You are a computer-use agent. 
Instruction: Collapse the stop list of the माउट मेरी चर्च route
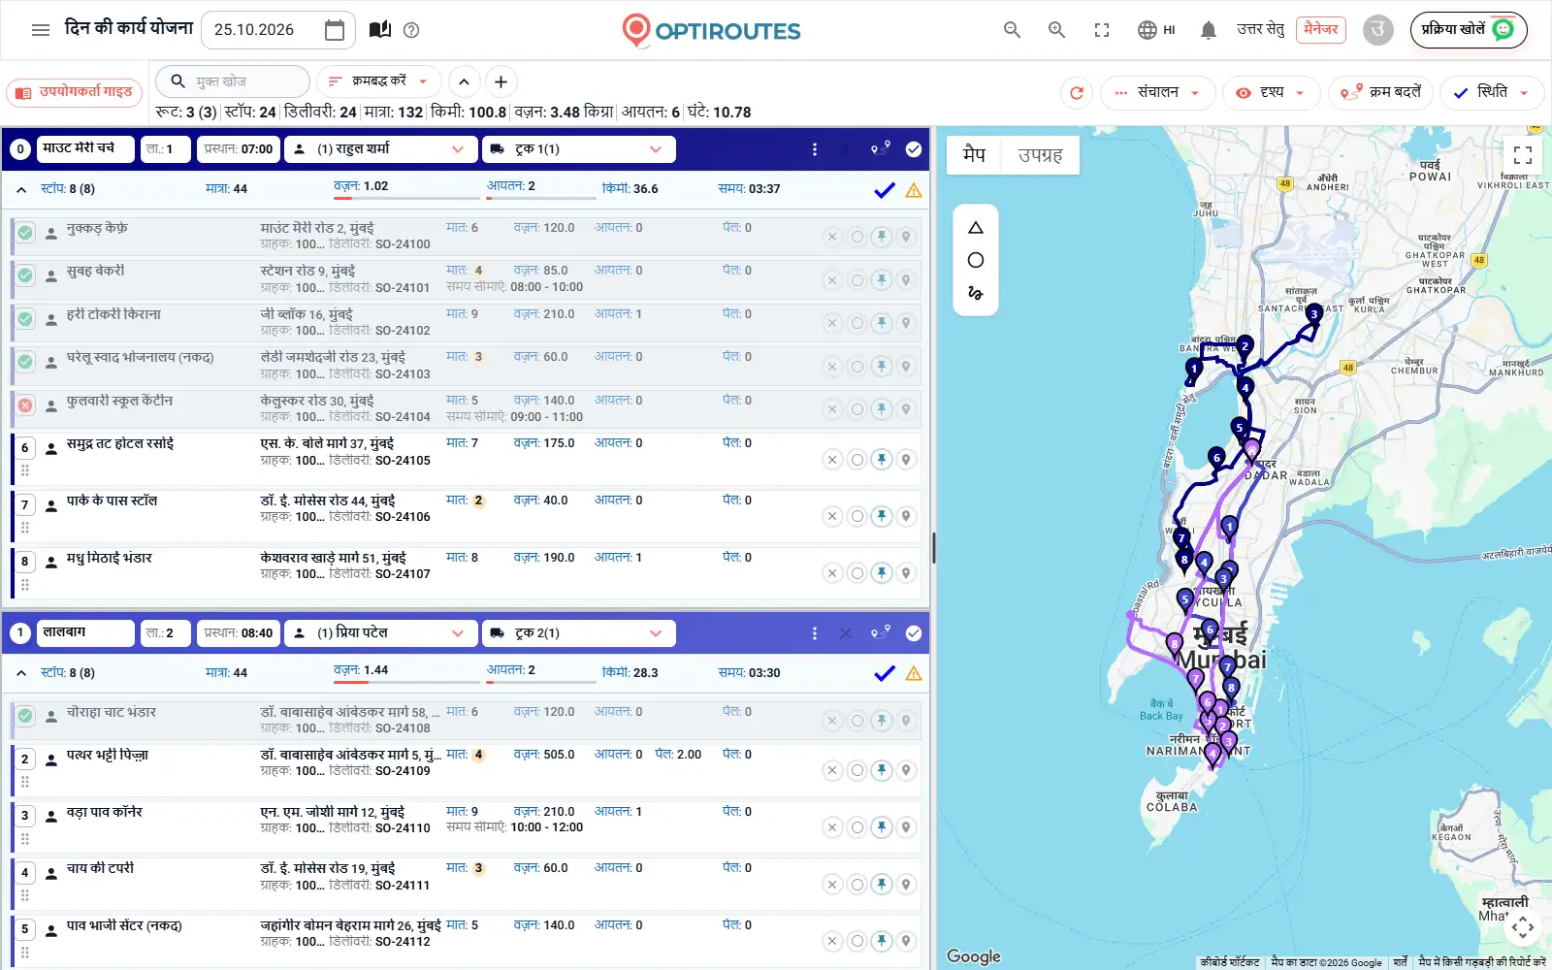coord(21,189)
